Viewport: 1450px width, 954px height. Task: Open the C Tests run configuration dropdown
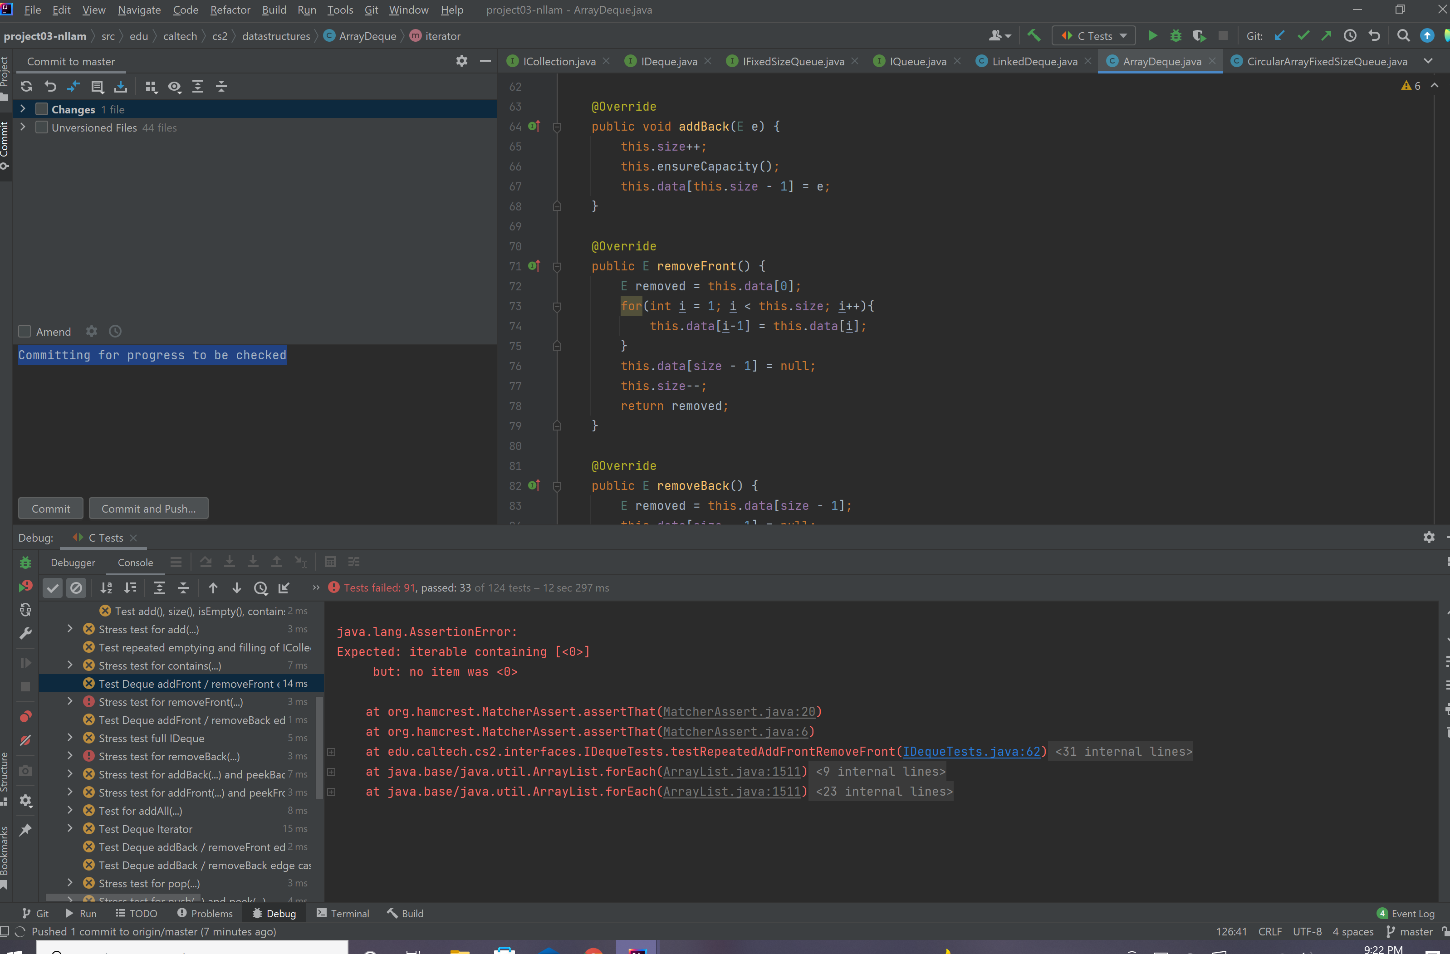coord(1093,36)
